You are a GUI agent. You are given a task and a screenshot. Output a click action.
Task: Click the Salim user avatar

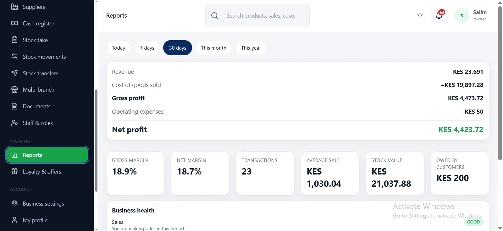click(462, 15)
